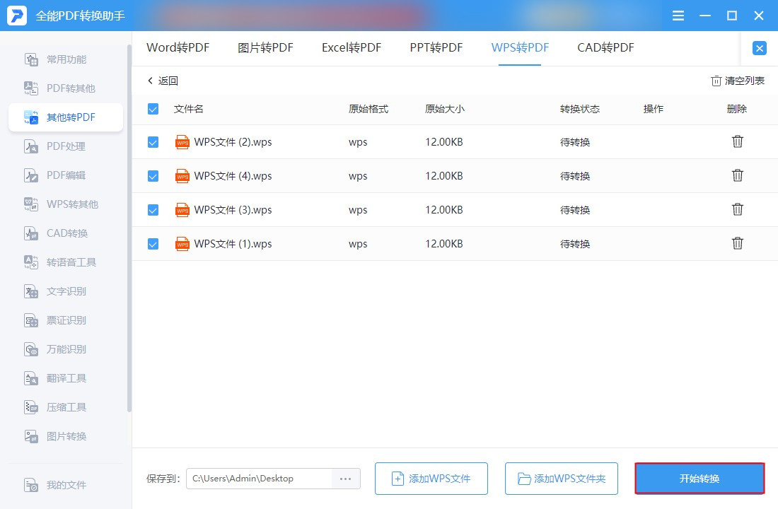This screenshot has height=509, width=778.
Task: Delete WPS文件 (1).wps with trash icon
Action: pos(737,243)
